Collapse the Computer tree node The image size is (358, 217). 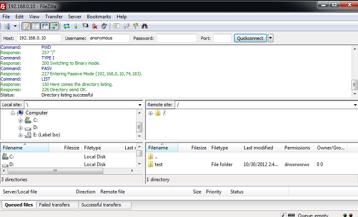[13, 113]
